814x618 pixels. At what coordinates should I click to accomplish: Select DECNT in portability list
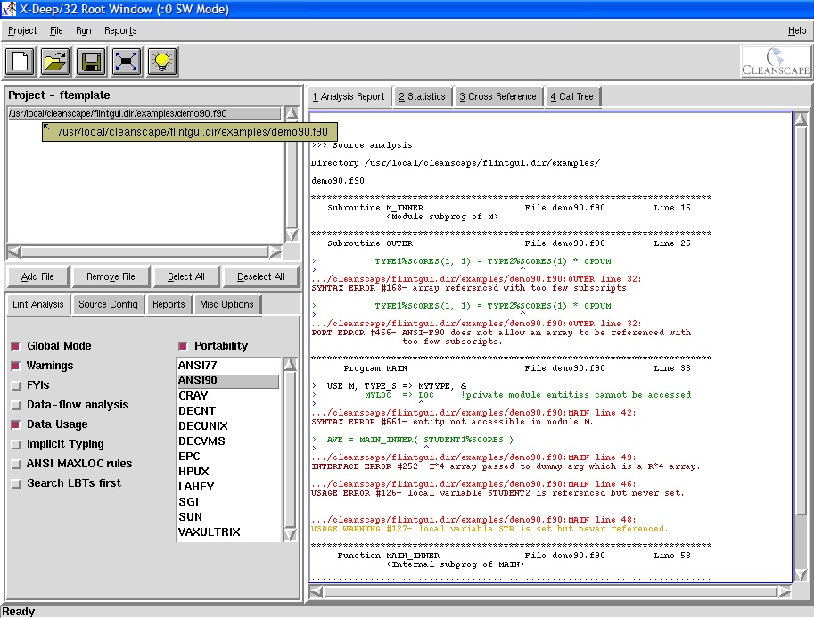tap(228, 411)
